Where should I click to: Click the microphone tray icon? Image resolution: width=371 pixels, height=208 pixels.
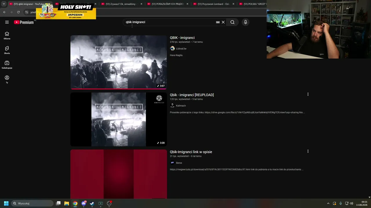(341, 203)
